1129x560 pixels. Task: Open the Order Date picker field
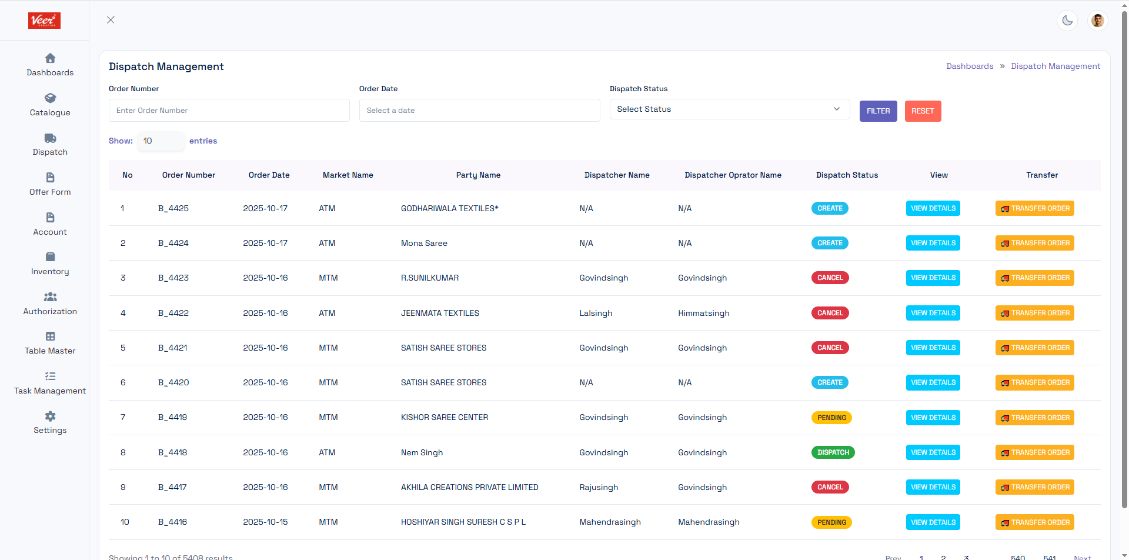479,111
